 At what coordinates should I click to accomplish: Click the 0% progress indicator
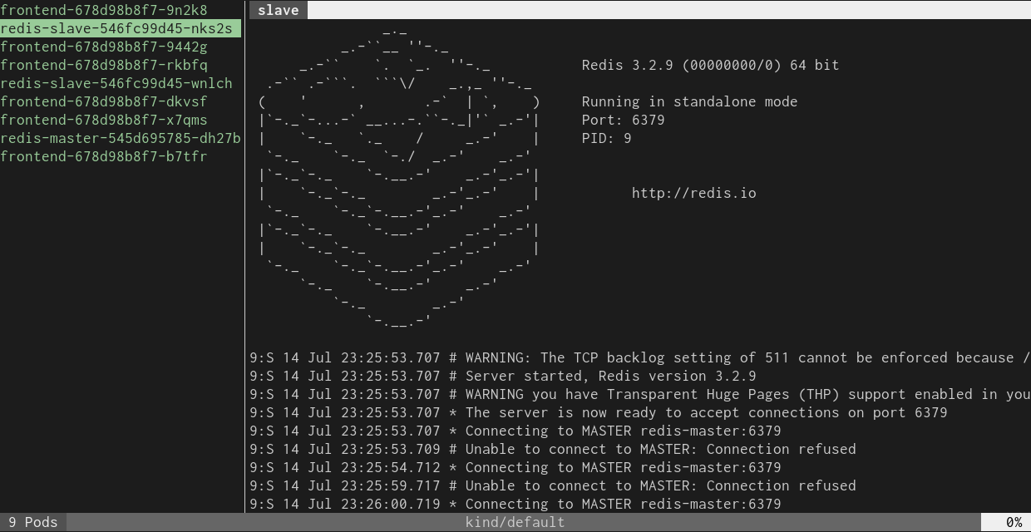(1014, 522)
